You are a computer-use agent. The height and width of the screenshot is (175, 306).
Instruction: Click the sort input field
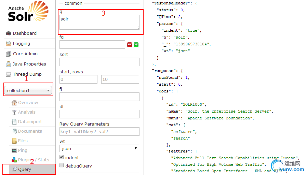pyautogui.click(x=99, y=62)
